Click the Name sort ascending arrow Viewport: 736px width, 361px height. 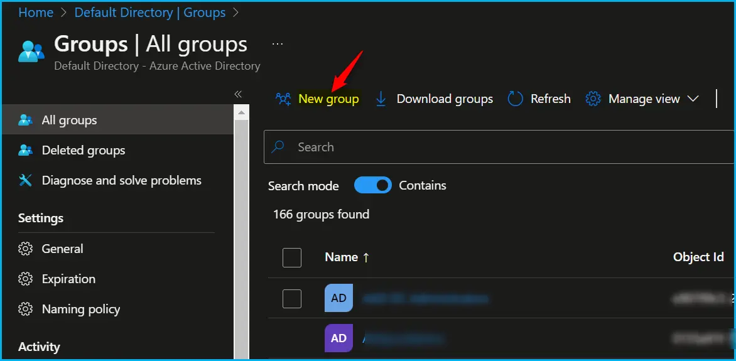pos(366,258)
